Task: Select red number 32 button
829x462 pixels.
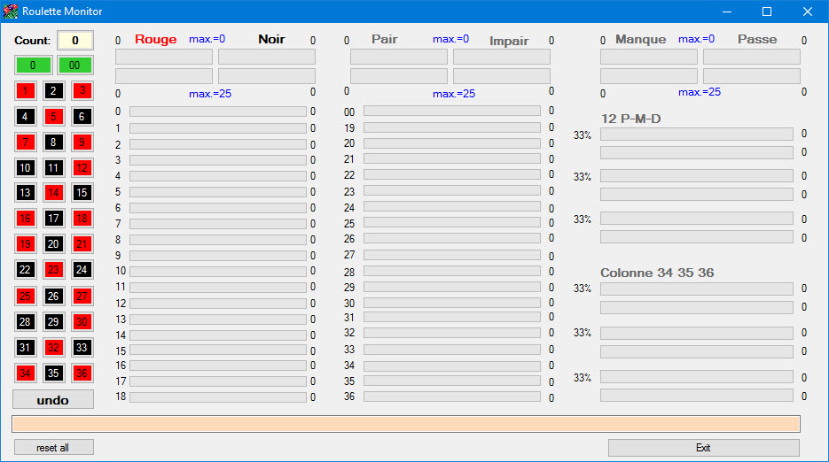Action: click(x=53, y=348)
